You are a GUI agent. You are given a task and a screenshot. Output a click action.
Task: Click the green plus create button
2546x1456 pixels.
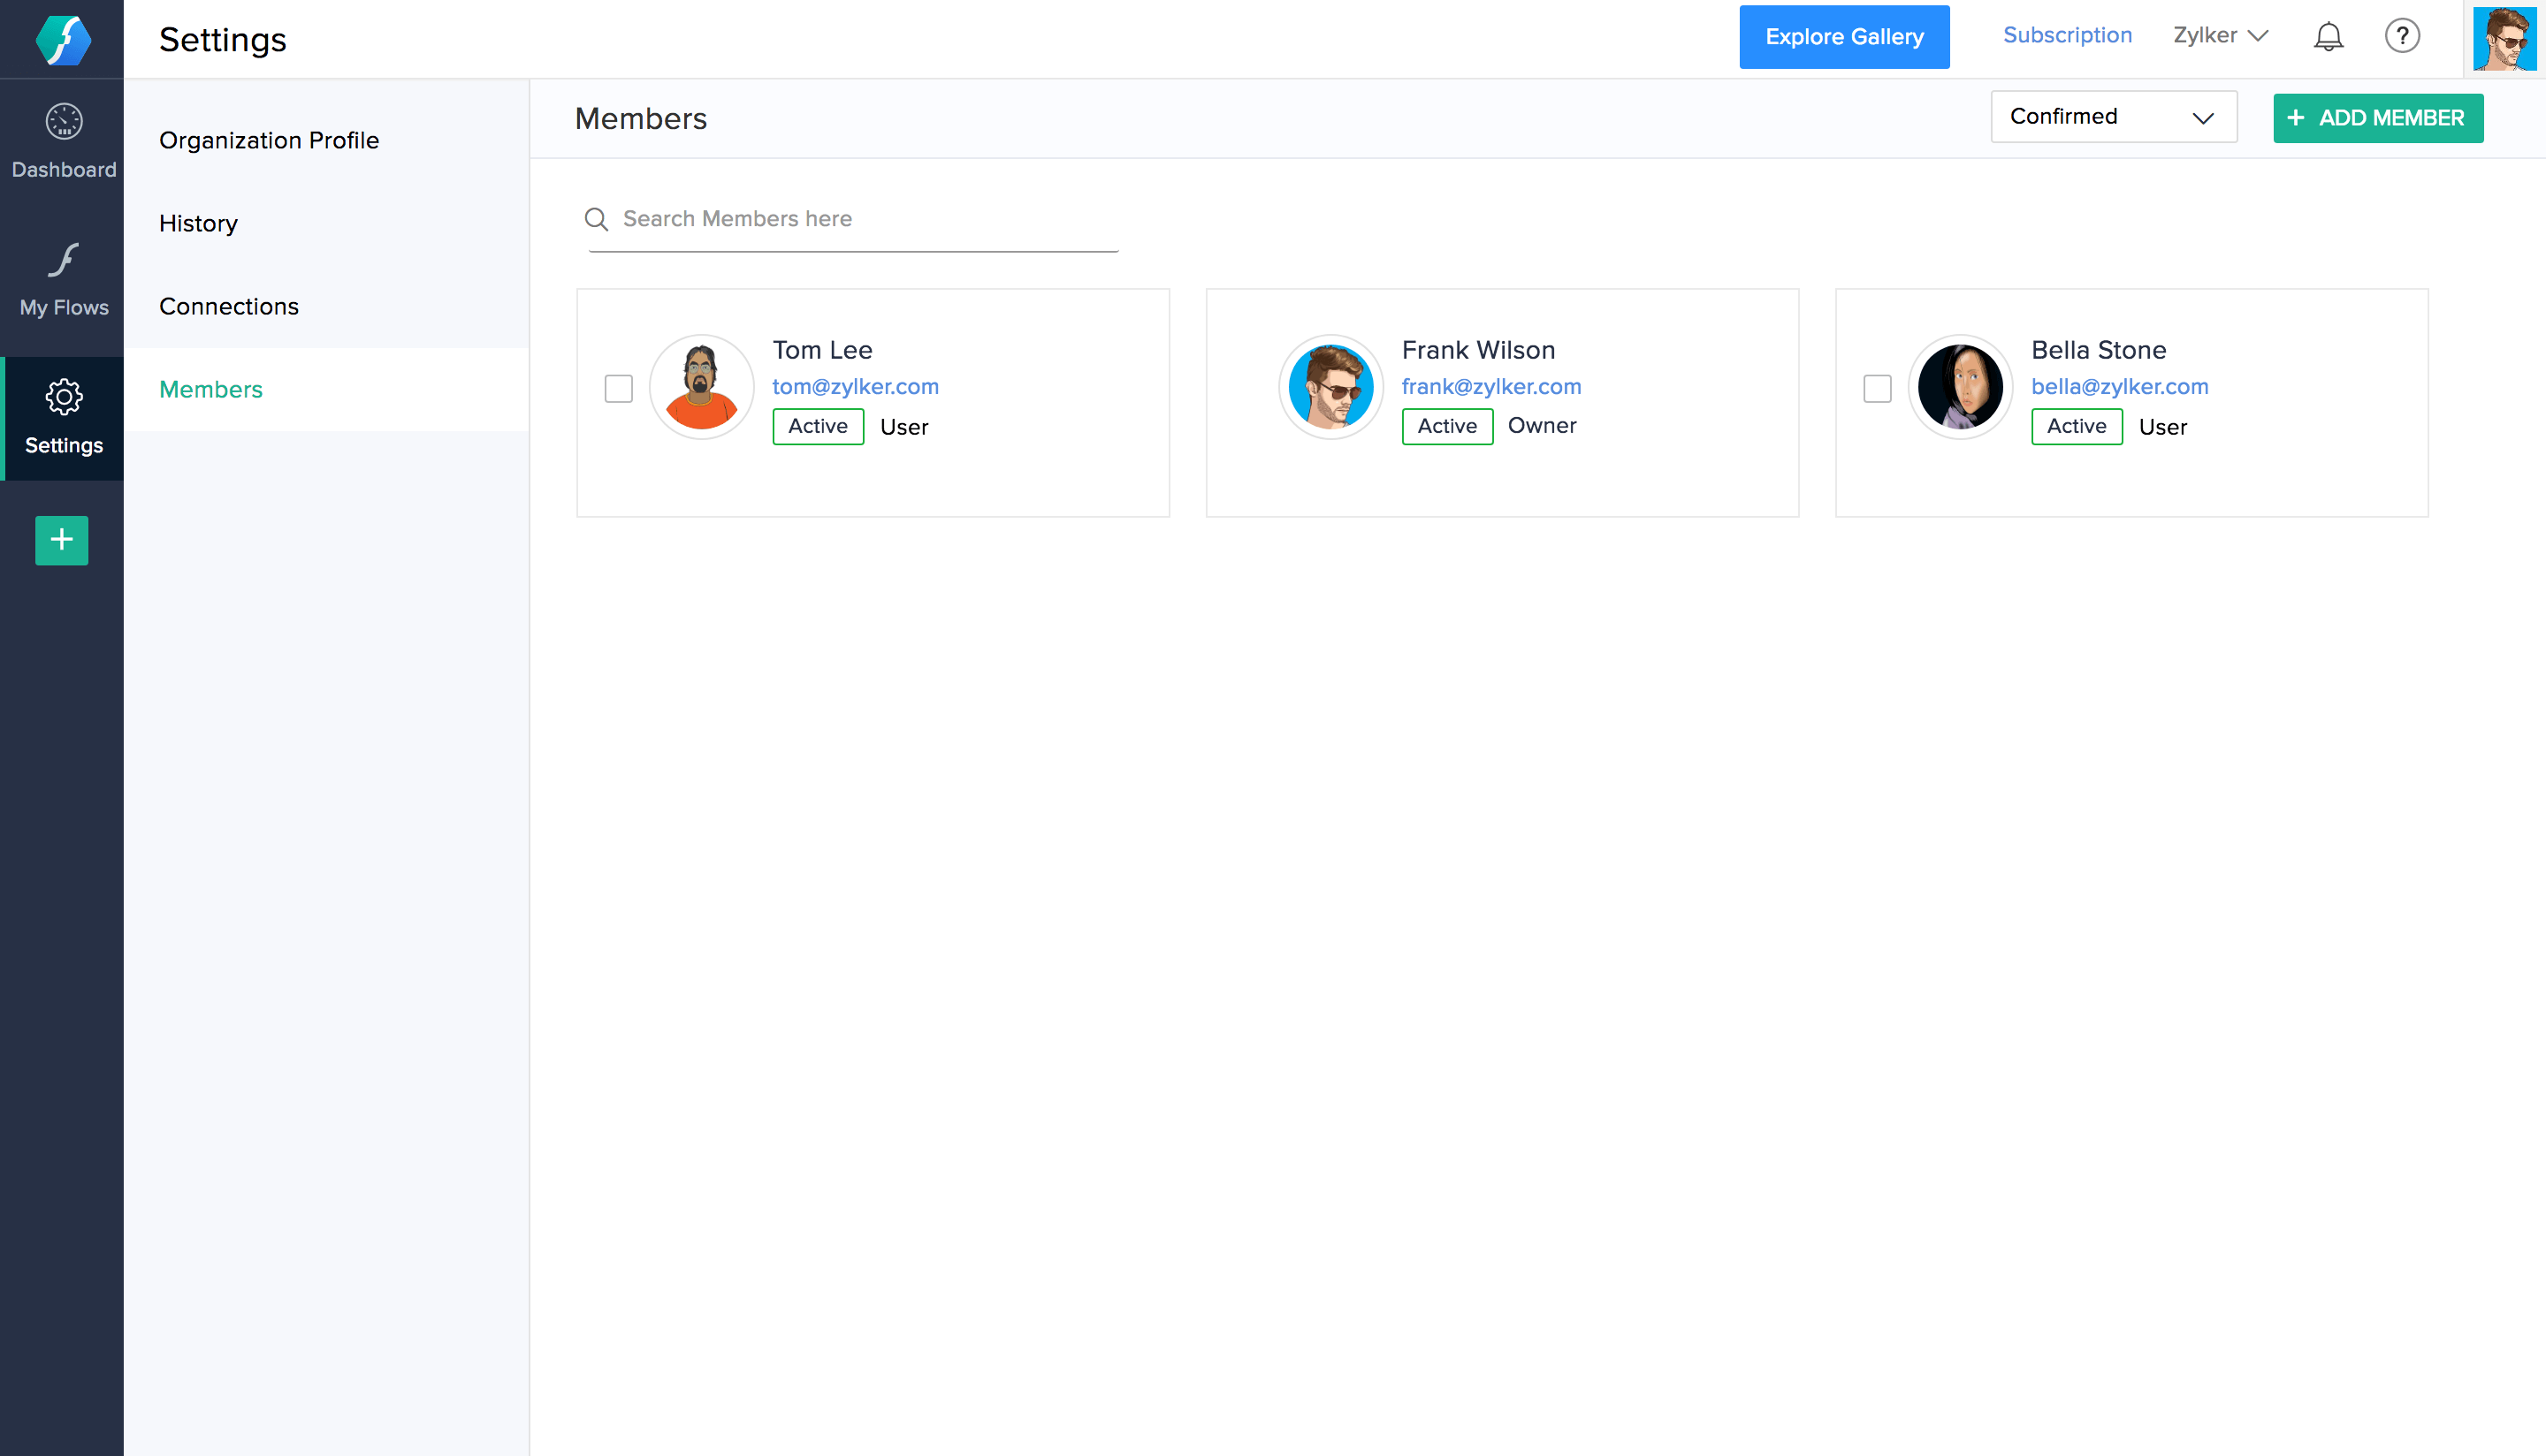coord(62,540)
